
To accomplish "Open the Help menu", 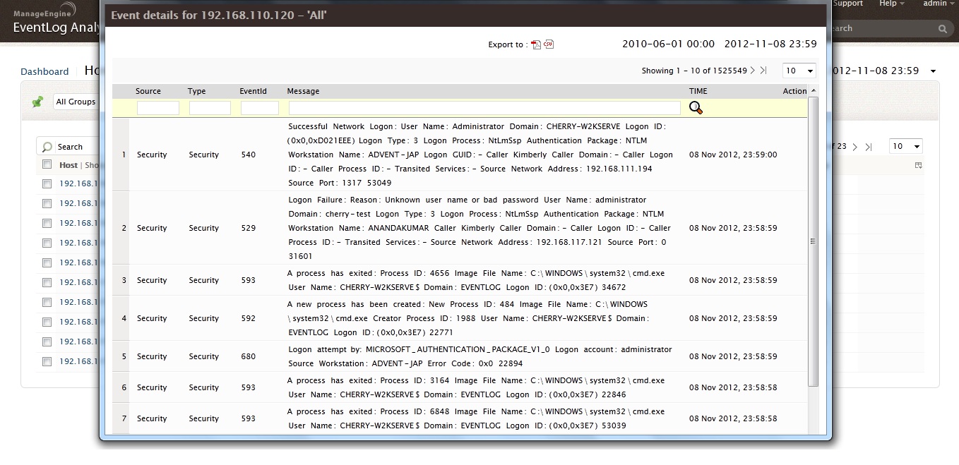I will click(891, 4).
